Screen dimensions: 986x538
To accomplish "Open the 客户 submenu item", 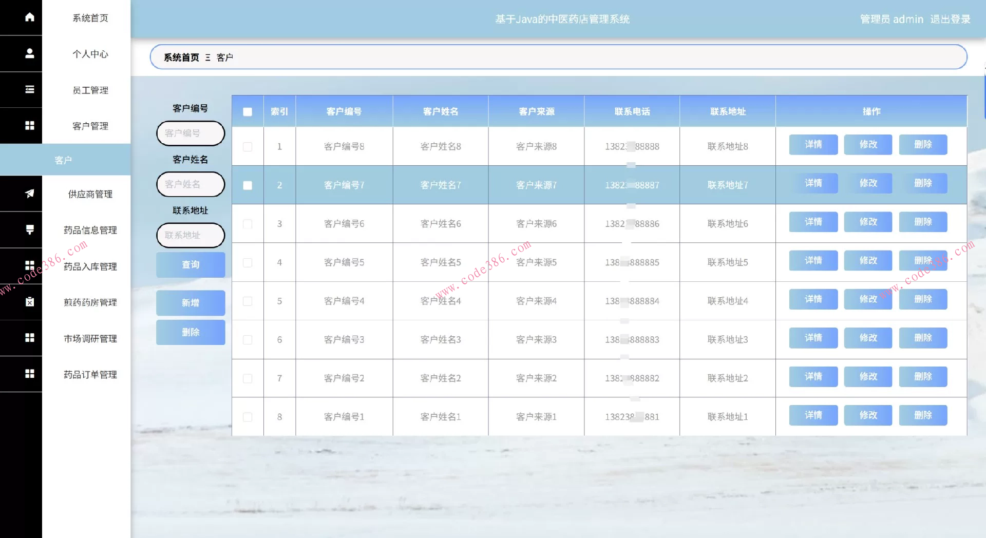I will pos(64,160).
